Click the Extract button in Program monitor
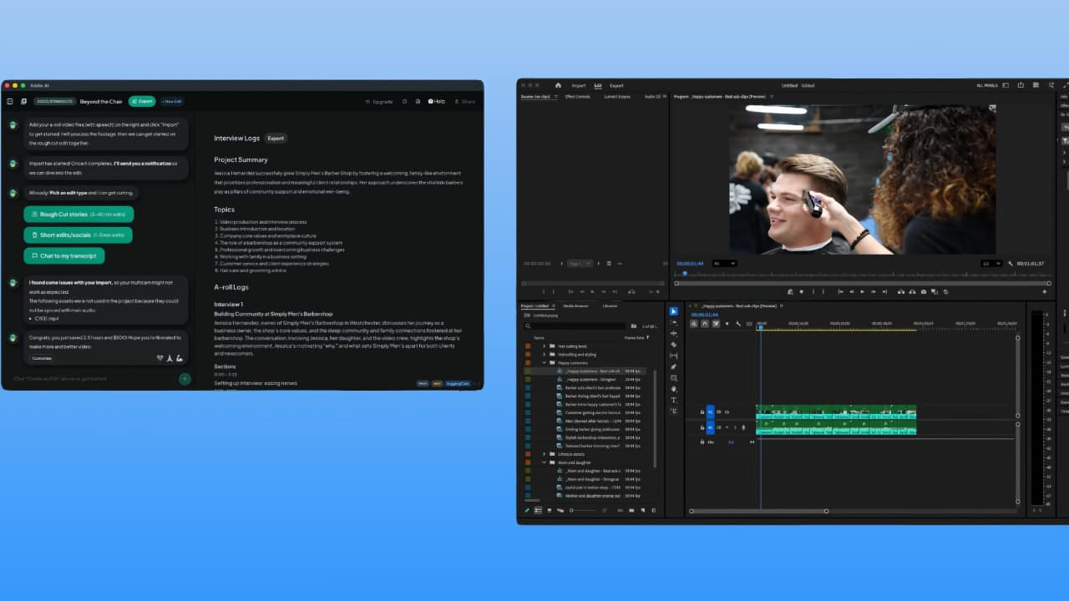Image resolution: width=1069 pixels, height=601 pixels. pyautogui.click(x=912, y=291)
